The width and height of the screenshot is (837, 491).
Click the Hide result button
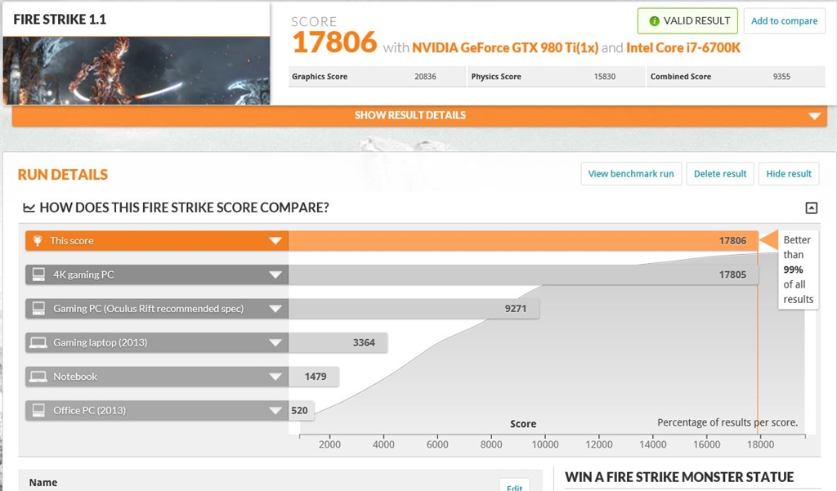click(789, 174)
